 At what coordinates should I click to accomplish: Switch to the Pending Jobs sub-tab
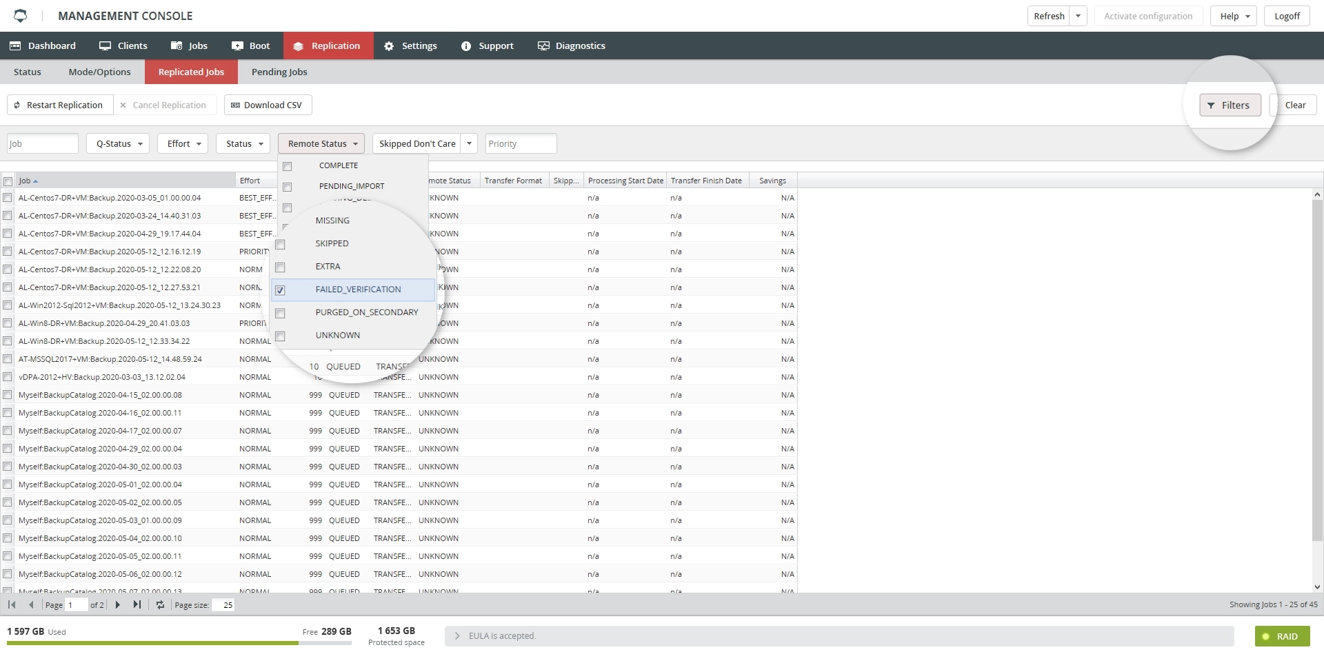pyautogui.click(x=279, y=72)
